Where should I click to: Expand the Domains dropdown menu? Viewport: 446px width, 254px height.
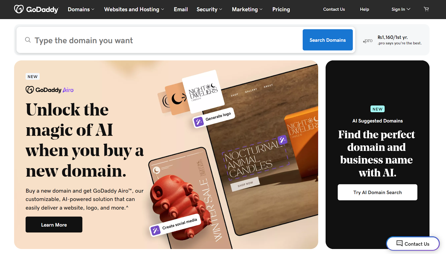coord(81,9)
